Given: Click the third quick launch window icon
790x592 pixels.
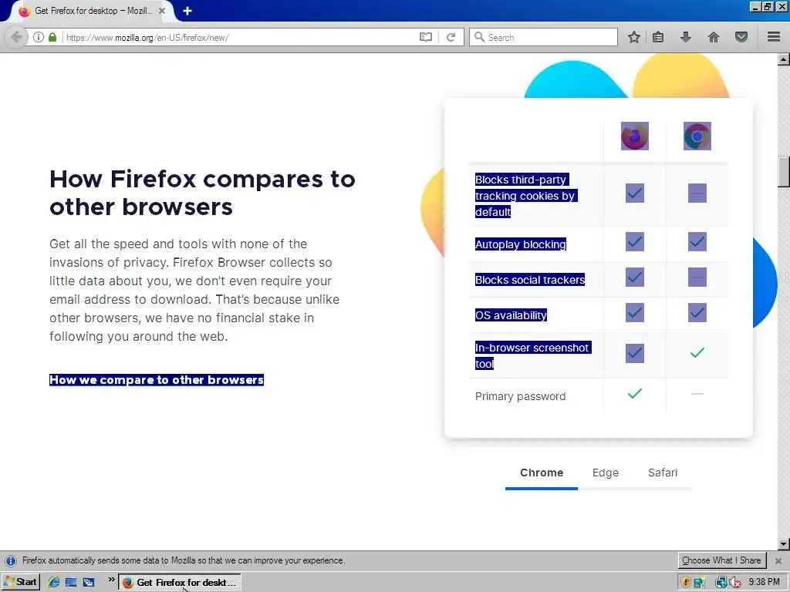Looking at the screenshot, I should pyautogui.click(x=89, y=582).
